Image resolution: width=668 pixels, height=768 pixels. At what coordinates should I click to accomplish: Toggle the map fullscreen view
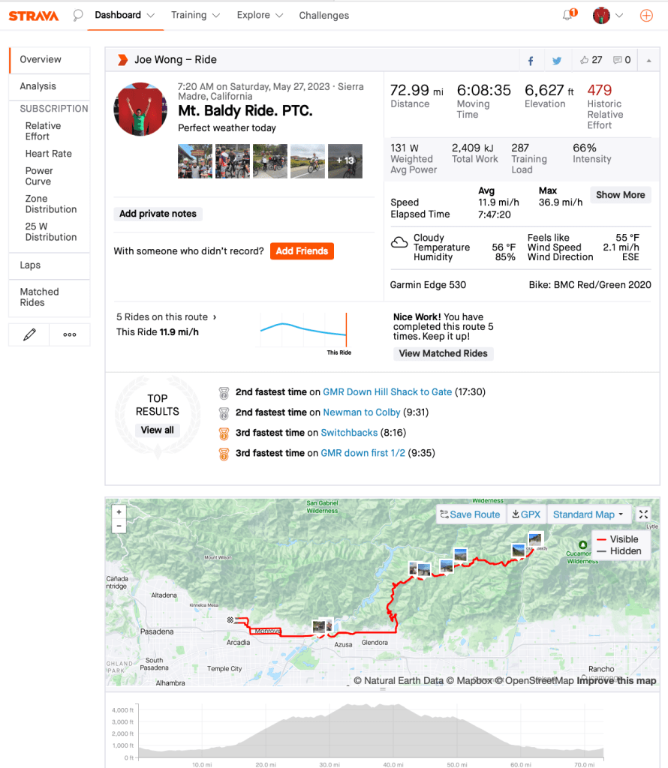(643, 514)
